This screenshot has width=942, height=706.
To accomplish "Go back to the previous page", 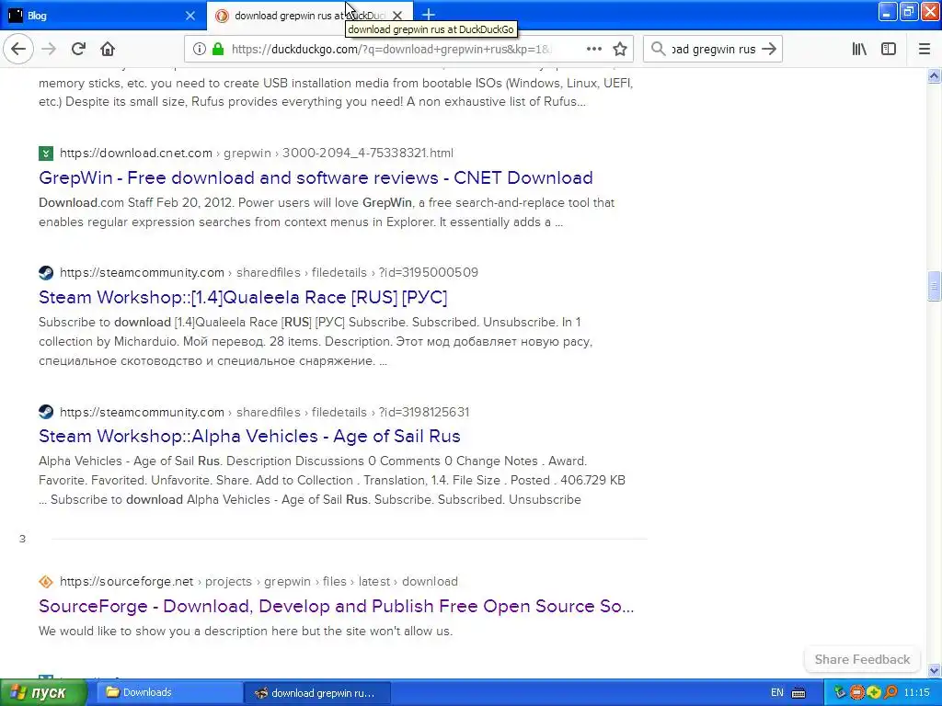I will (x=18, y=50).
